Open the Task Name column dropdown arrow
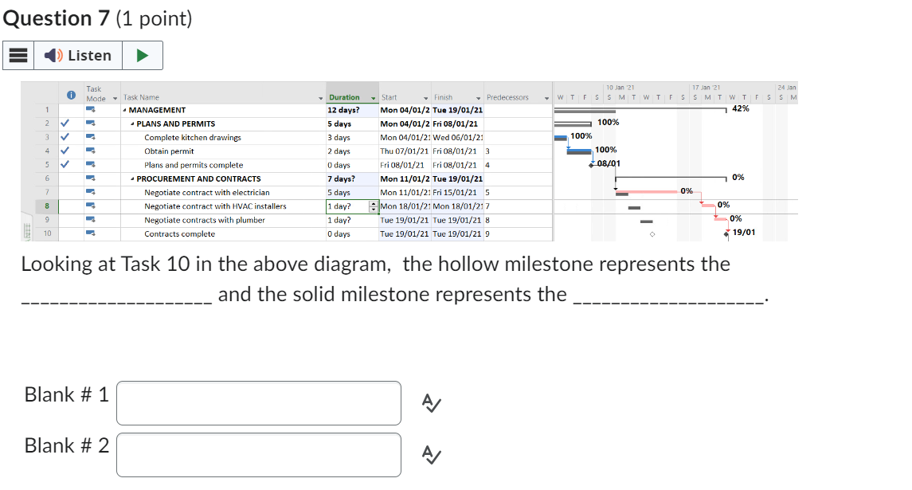This screenshot has height=490, width=912. coord(319,96)
